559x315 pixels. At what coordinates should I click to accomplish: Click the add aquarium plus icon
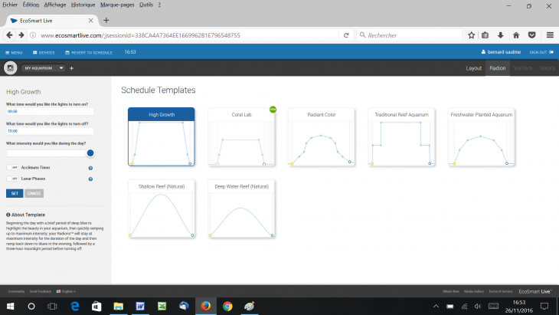[71, 68]
